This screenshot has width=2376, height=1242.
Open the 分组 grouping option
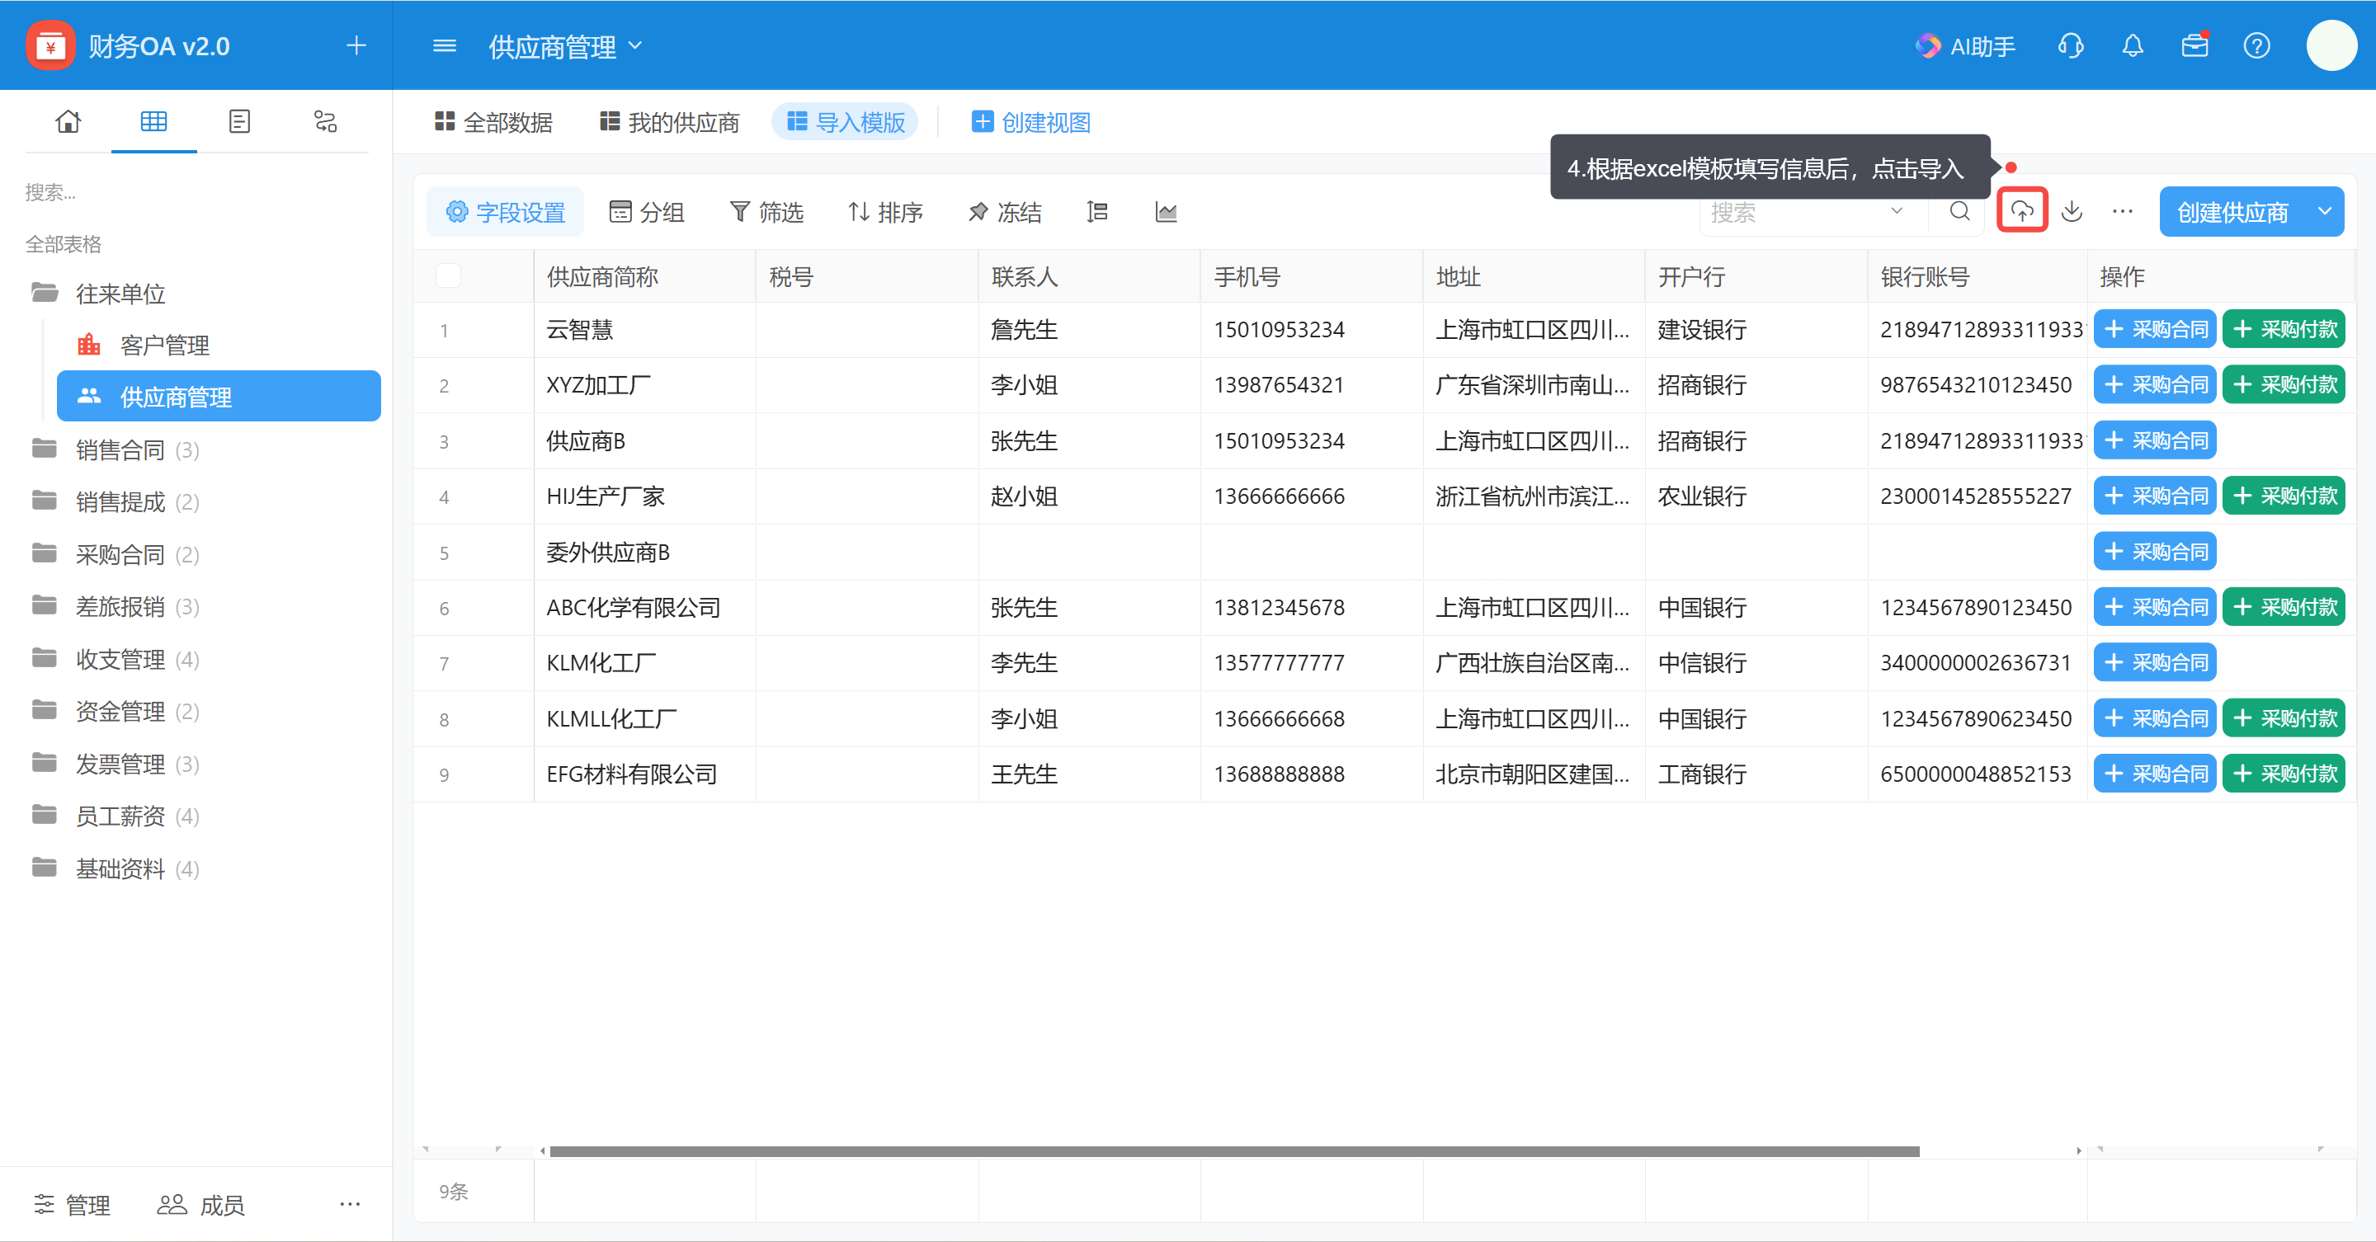(x=647, y=212)
